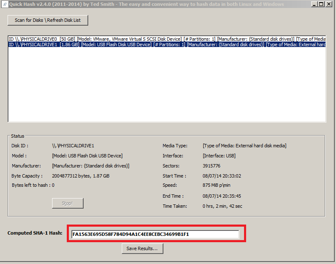
Task: Click the Status text [Manufacturer: (Standard disk drives)]
Action: point(91,166)
